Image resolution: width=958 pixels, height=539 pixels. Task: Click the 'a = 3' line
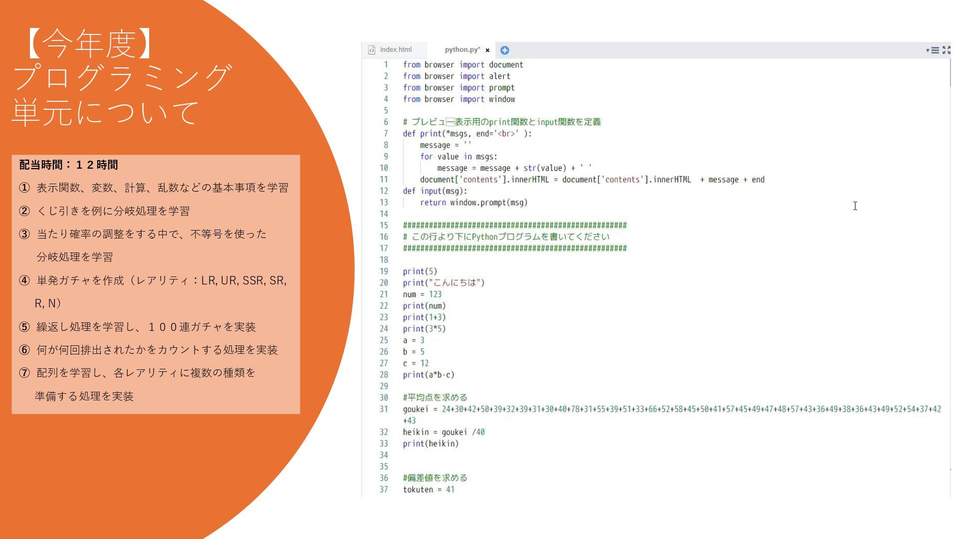coord(414,340)
